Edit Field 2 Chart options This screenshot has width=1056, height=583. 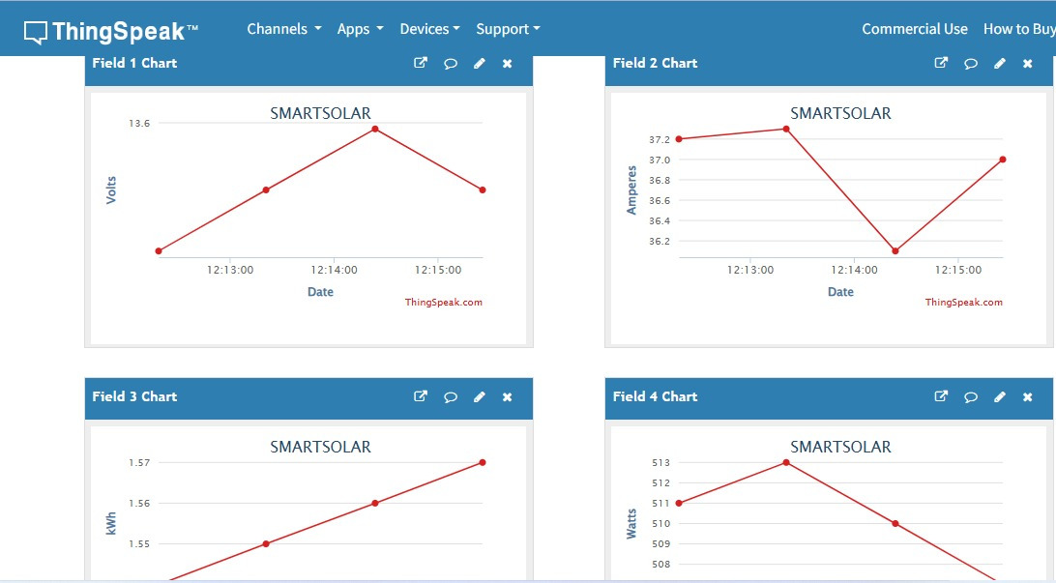[999, 64]
